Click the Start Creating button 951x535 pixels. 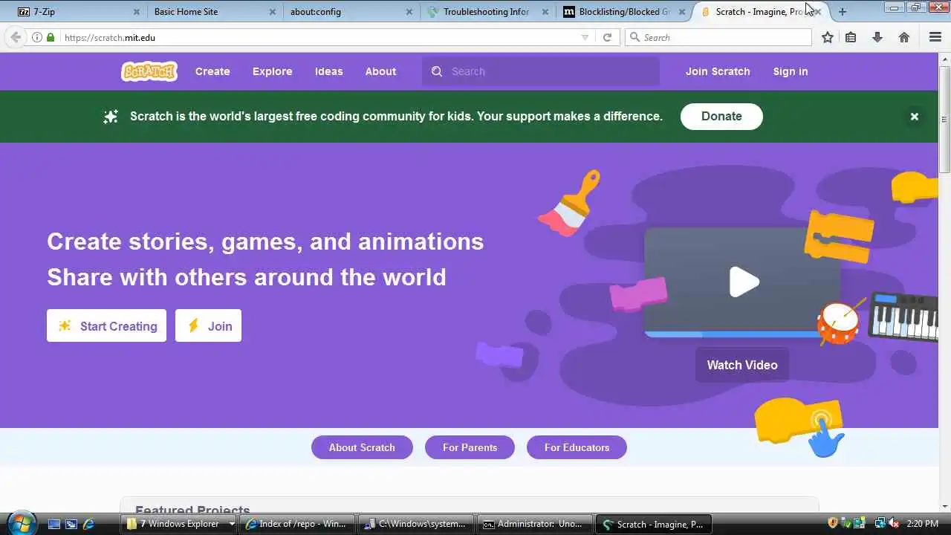(x=106, y=325)
